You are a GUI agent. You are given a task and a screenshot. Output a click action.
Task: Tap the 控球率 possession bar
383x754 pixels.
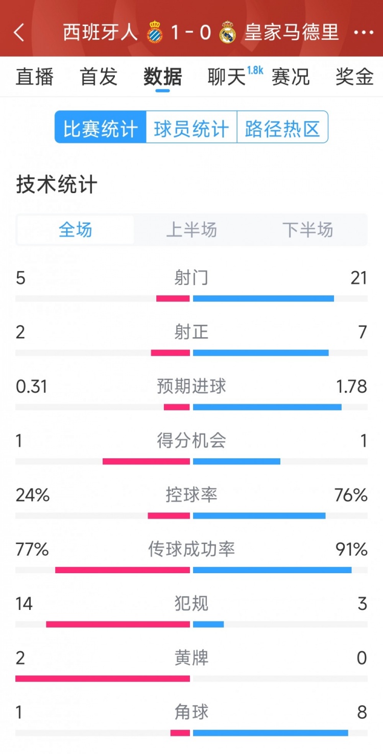point(192,515)
